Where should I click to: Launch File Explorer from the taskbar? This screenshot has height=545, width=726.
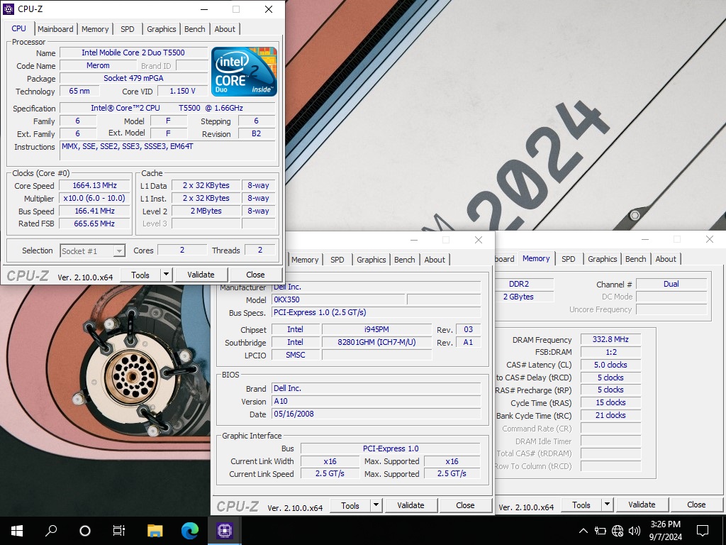(x=155, y=530)
